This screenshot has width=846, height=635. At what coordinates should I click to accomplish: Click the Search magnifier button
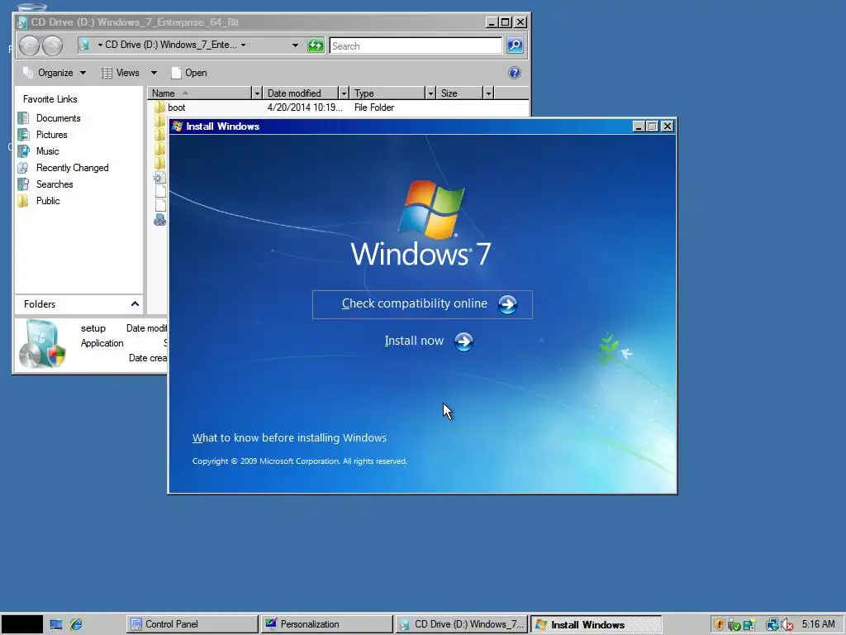(515, 45)
